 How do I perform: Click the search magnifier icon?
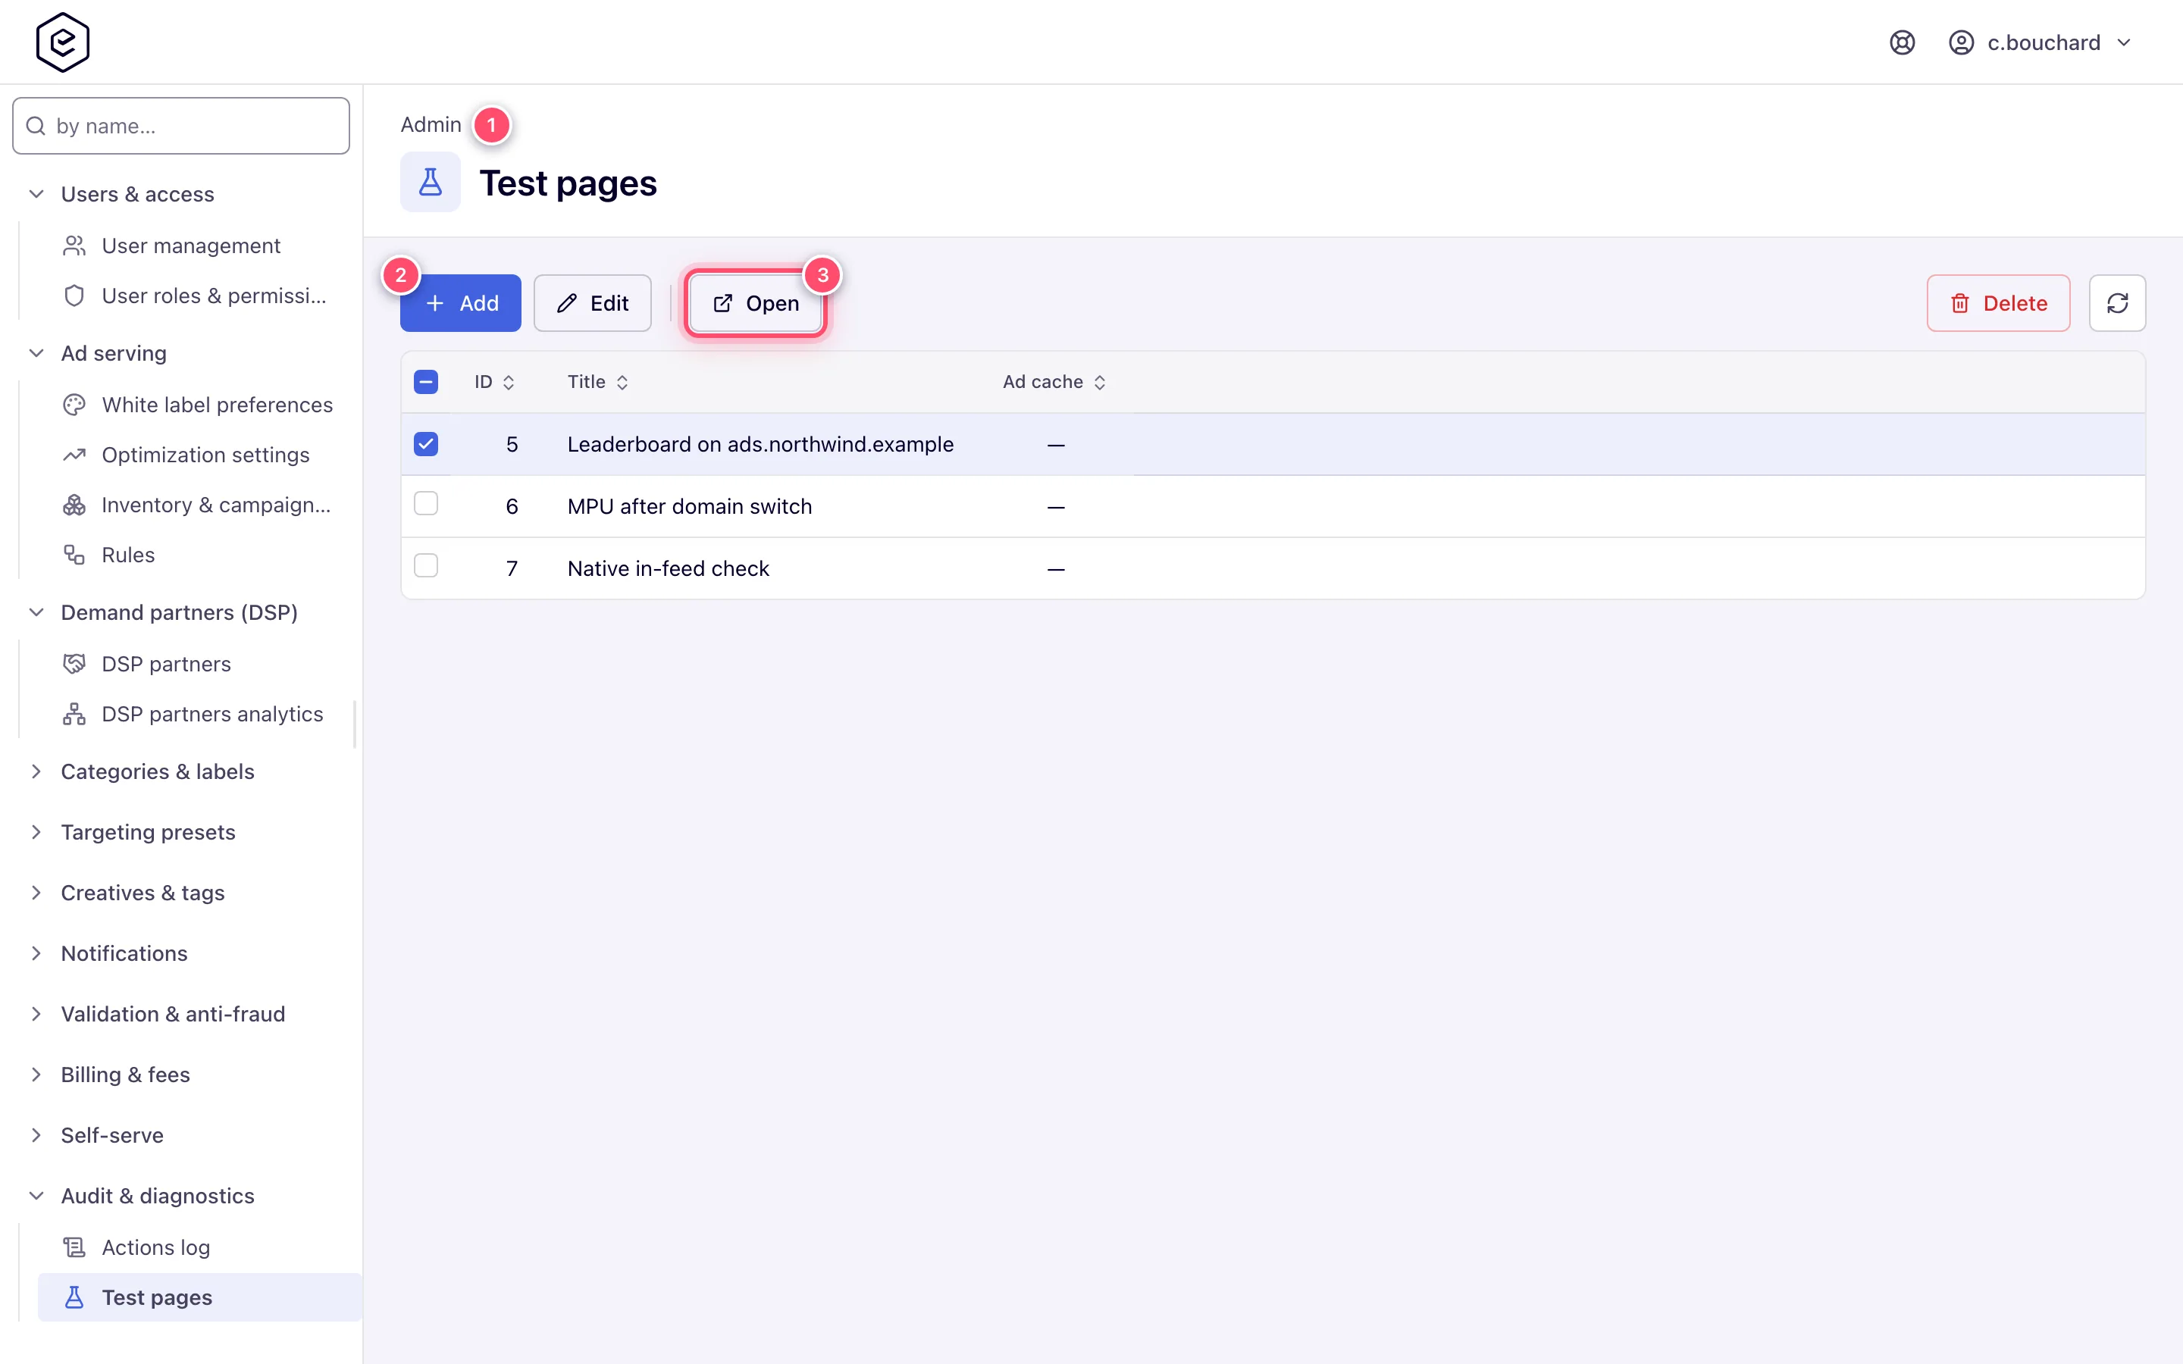click(x=36, y=127)
